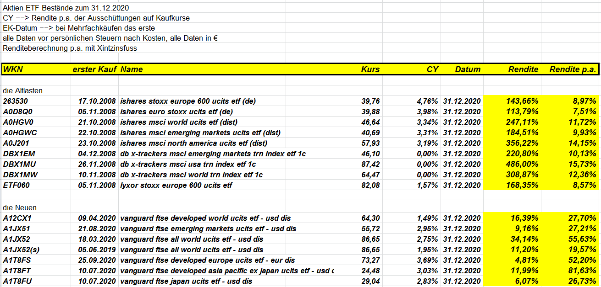Click Rendite value '143,66%'
The width and height of the screenshot is (601, 287).
coord(522,101)
